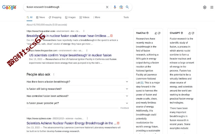Open options menu for the nytimes result

[x=87, y=118]
